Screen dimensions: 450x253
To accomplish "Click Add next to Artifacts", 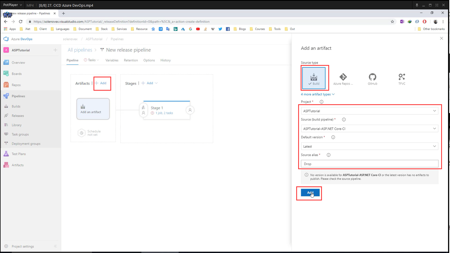I will point(101,83).
